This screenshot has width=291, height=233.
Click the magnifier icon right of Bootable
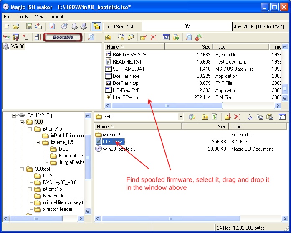tap(91, 37)
